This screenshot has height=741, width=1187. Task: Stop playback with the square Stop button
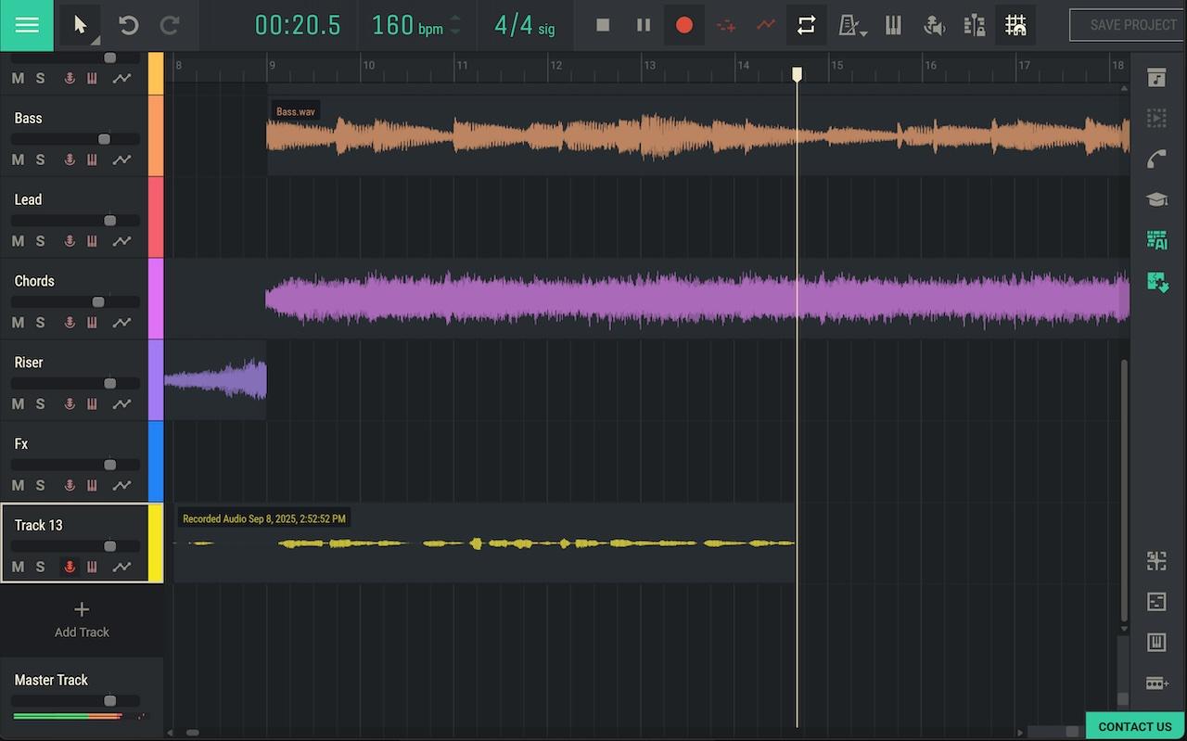coord(603,25)
